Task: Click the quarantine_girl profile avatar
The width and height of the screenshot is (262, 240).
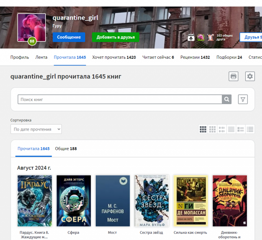Action: [32, 27]
